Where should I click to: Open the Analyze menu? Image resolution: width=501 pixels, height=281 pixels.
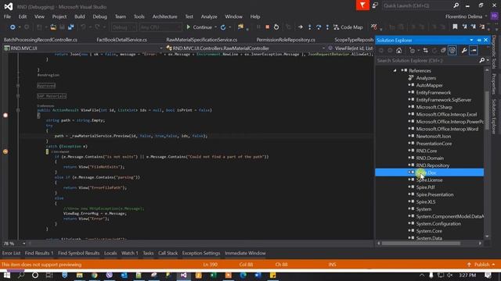click(209, 16)
